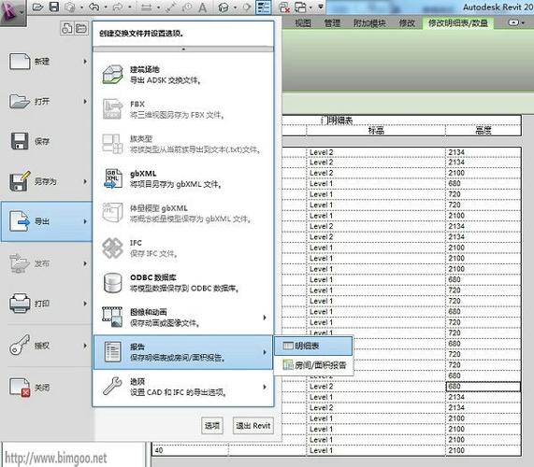This screenshot has width=534, height=467.
Task: Toggle the Thin Lines icon in toolbar
Action: [x=263, y=7]
